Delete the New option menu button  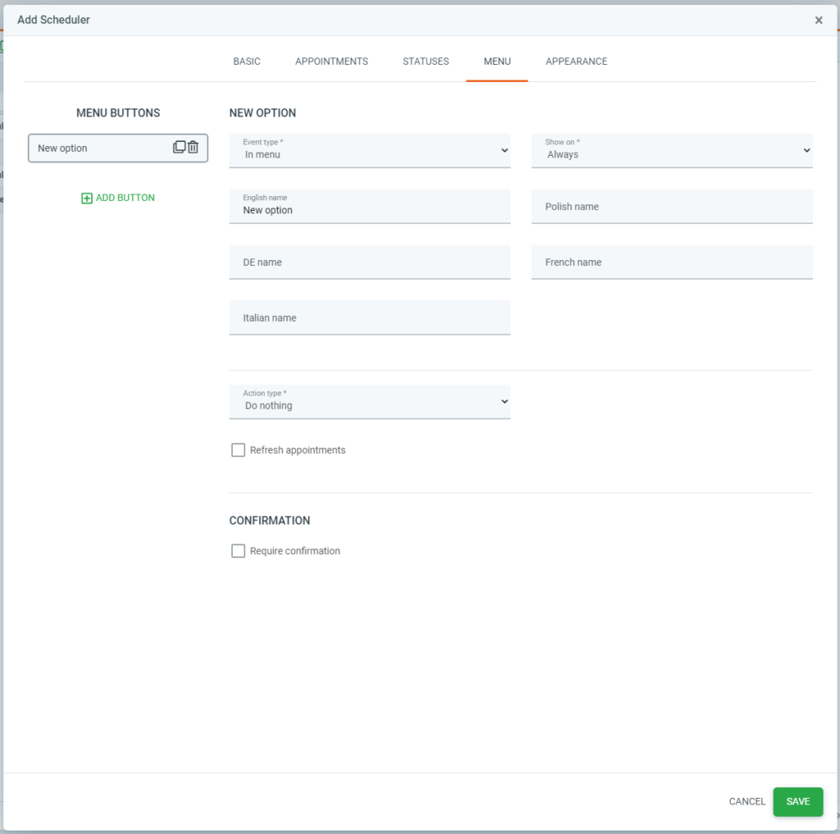coord(194,148)
